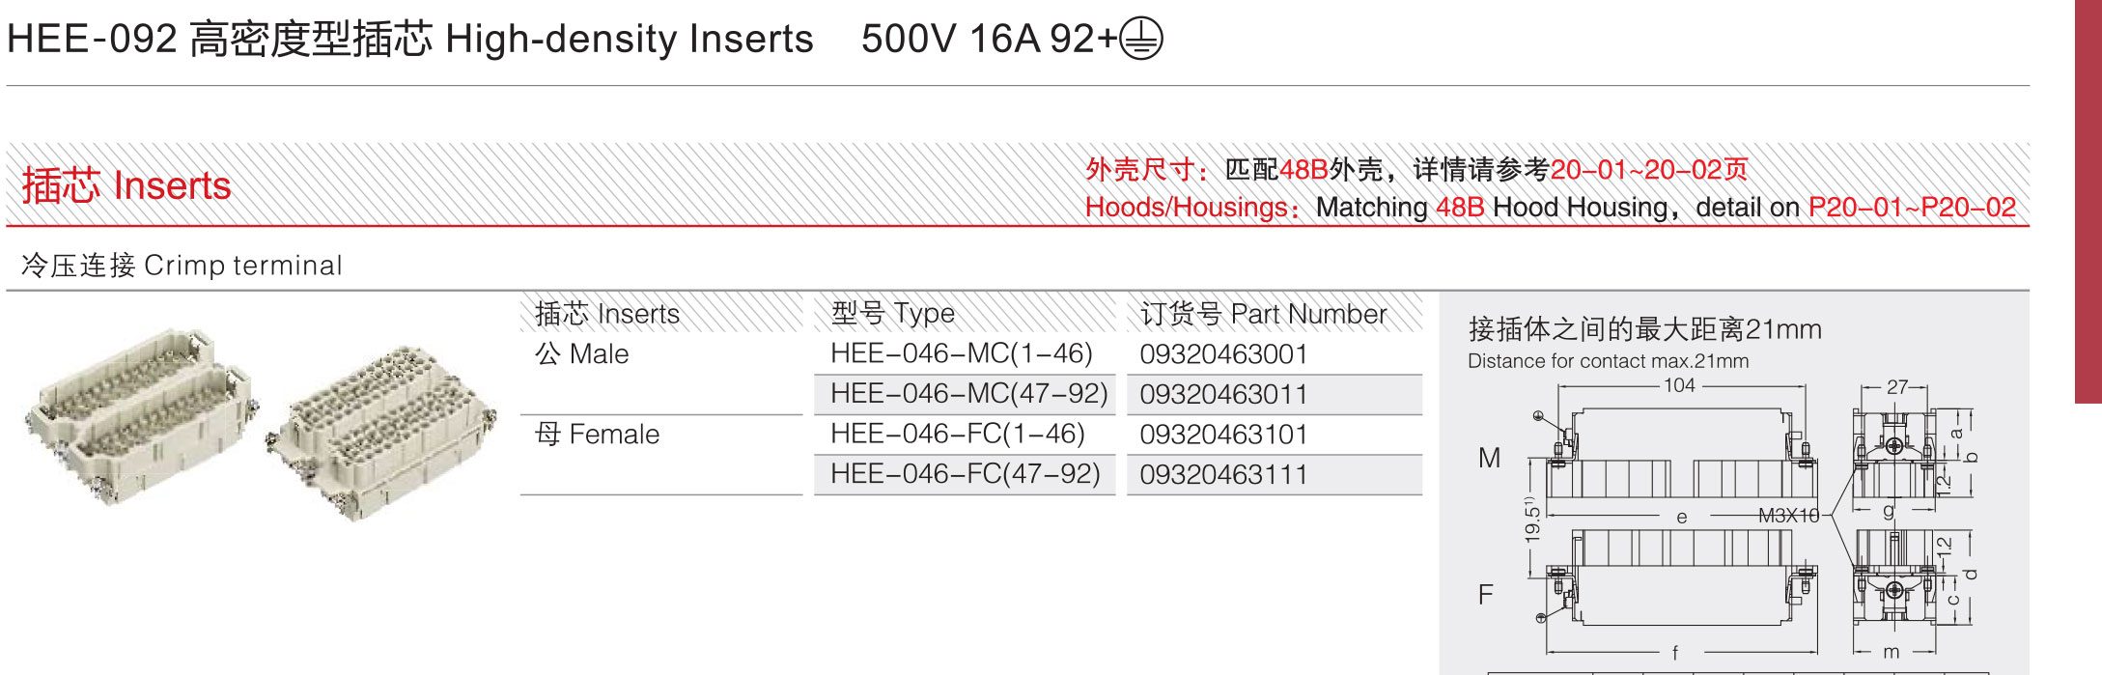Click the 104 dimension label in drawing

pyautogui.click(x=1679, y=385)
